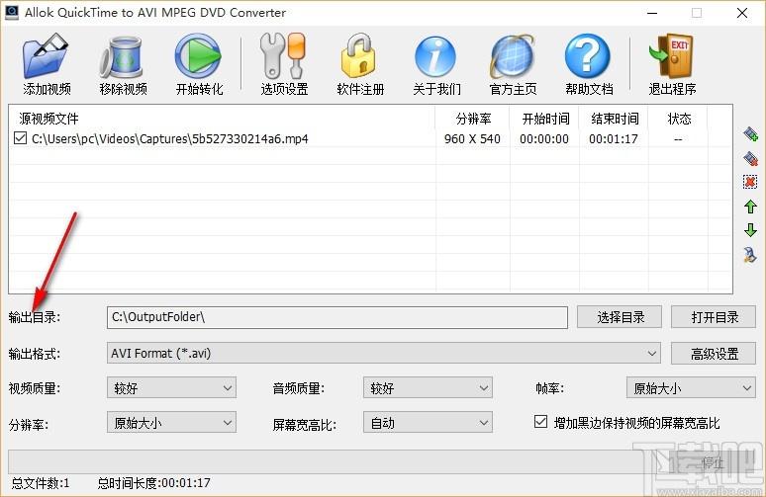Open 选项设置 tools options icon
This screenshot has width=766, height=497.
pyautogui.click(x=283, y=56)
